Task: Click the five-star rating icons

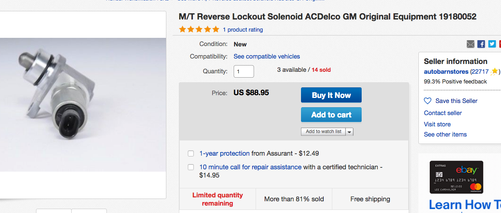Action: tap(199, 29)
